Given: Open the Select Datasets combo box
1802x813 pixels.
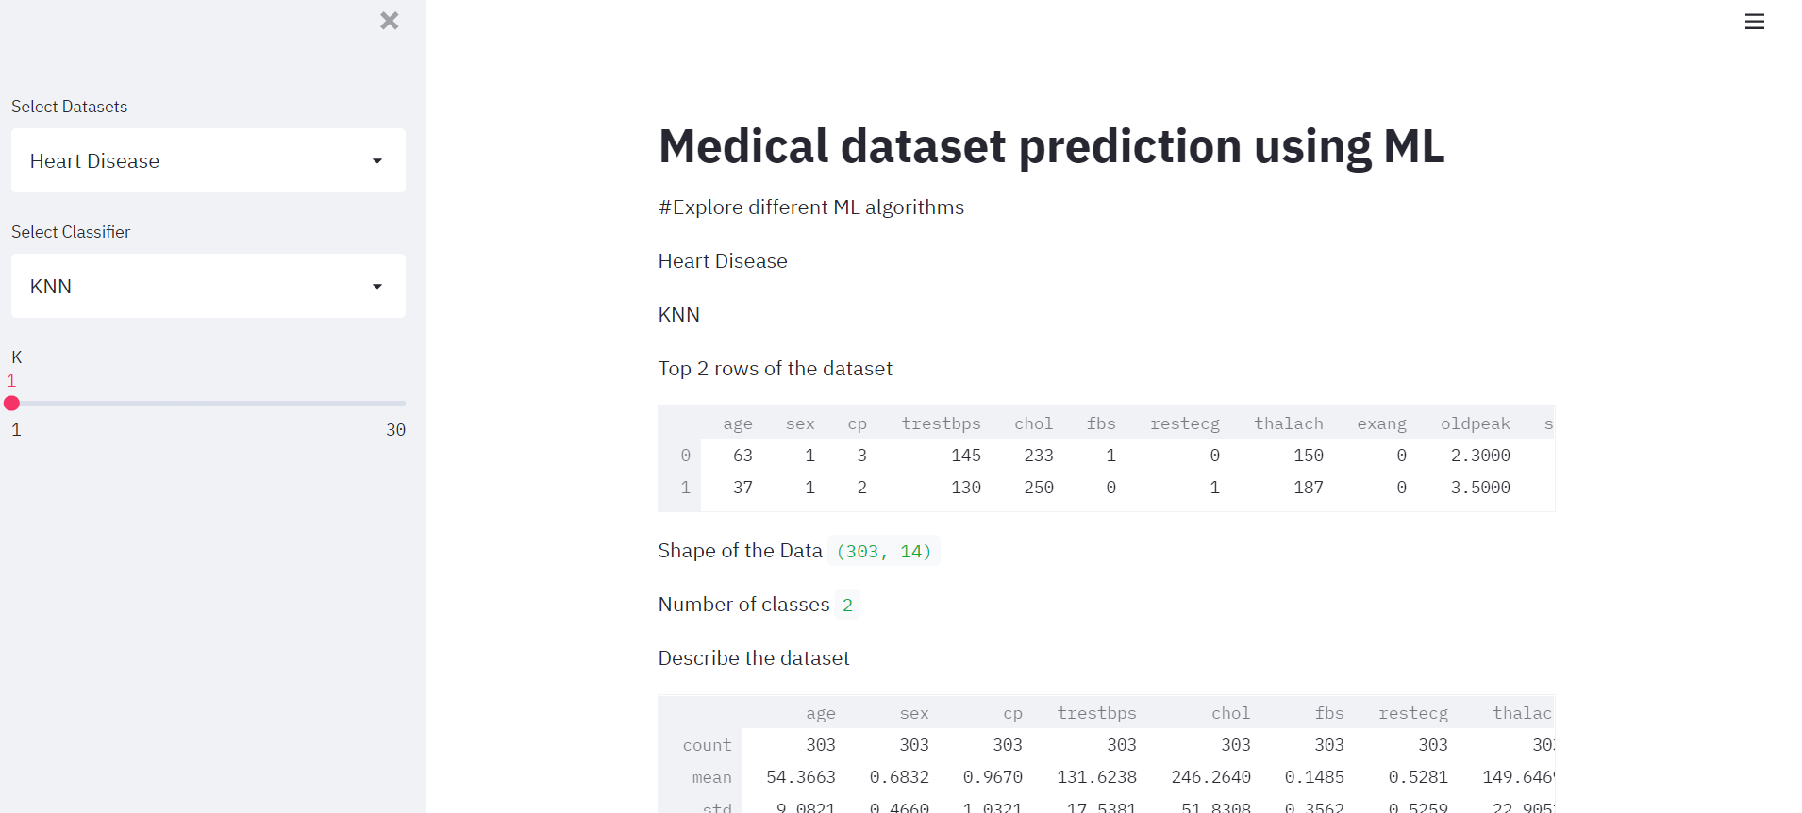Looking at the screenshot, I should click(209, 160).
